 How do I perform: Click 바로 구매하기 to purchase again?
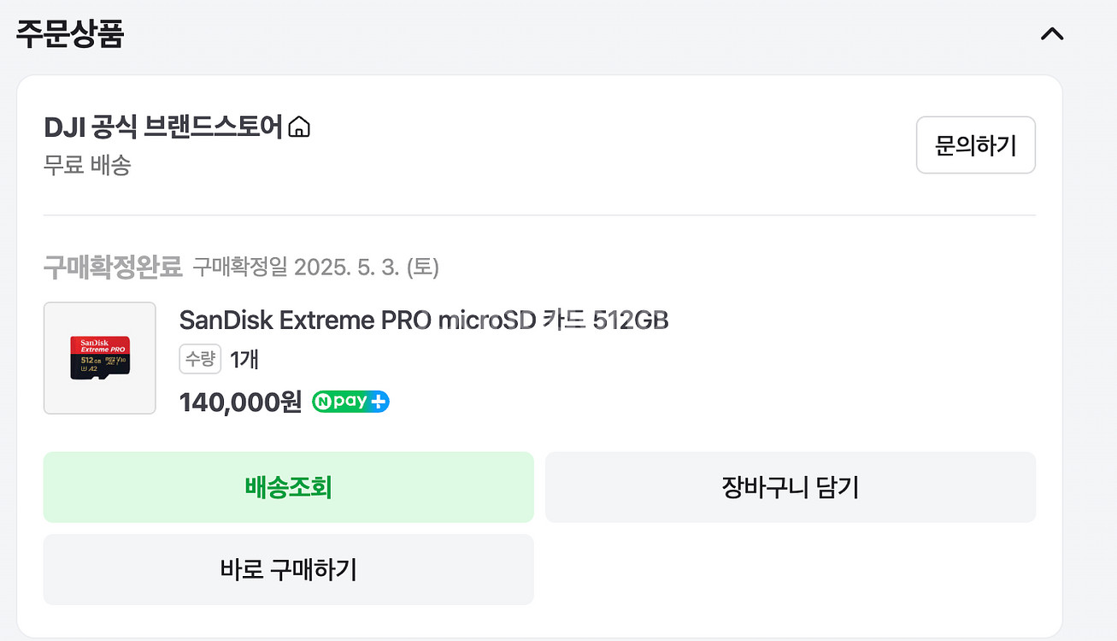(x=289, y=569)
